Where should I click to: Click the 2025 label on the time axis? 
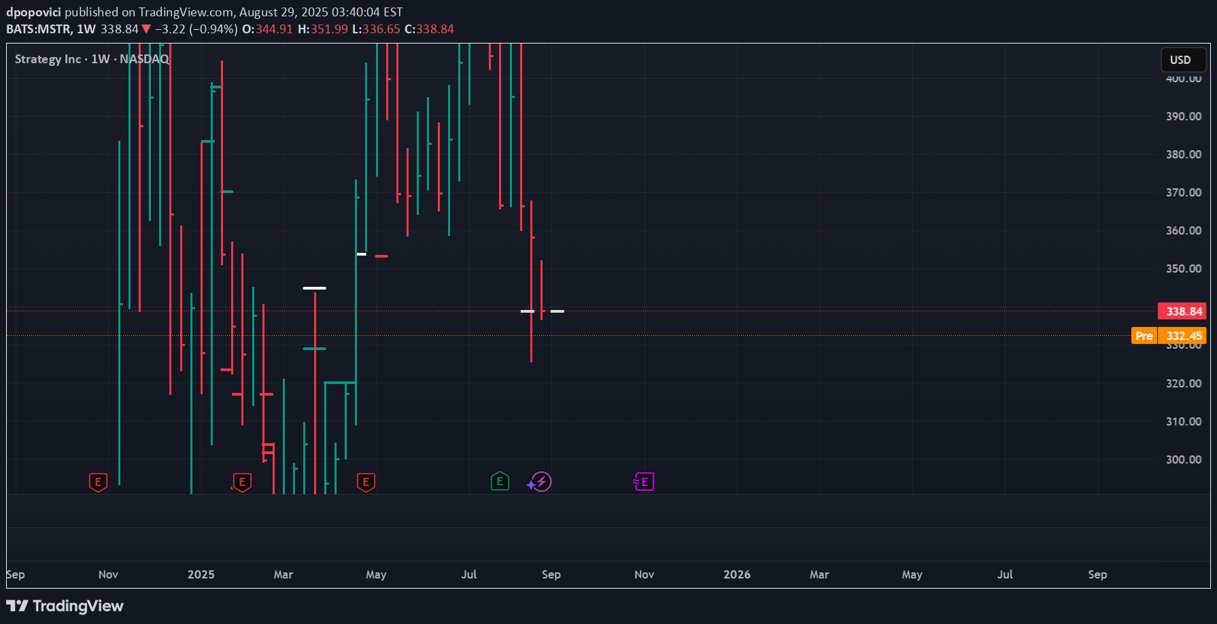pyautogui.click(x=201, y=574)
